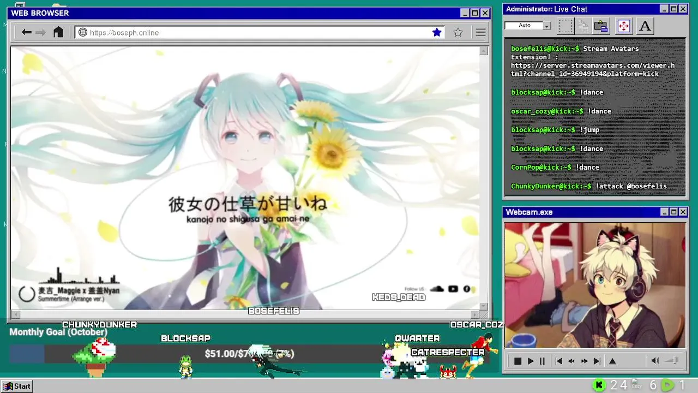The width and height of the screenshot is (698, 393).
Task: Open the browser hamburger menu
Action: click(x=480, y=32)
